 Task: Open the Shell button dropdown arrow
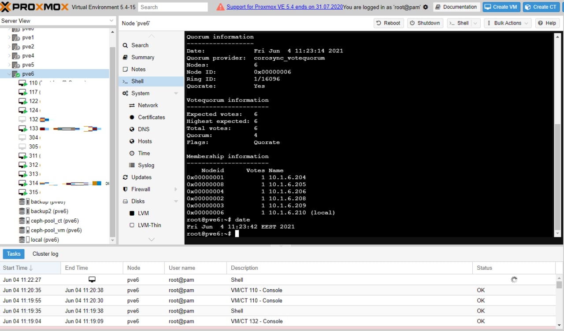point(475,23)
